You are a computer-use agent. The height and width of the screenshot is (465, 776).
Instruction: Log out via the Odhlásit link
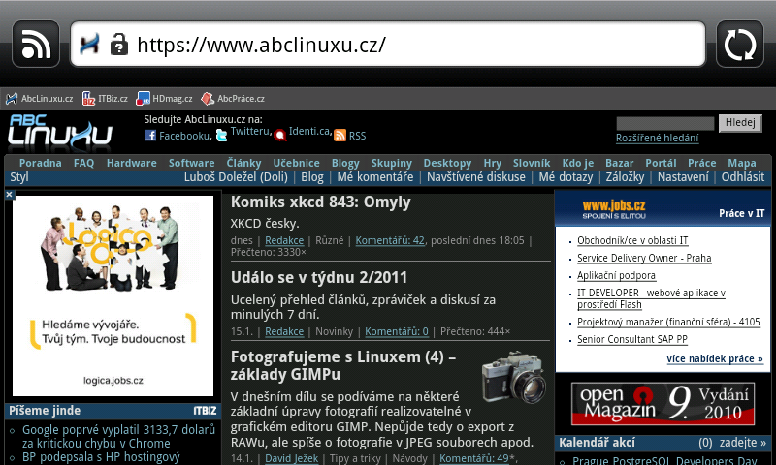point(743,177)
